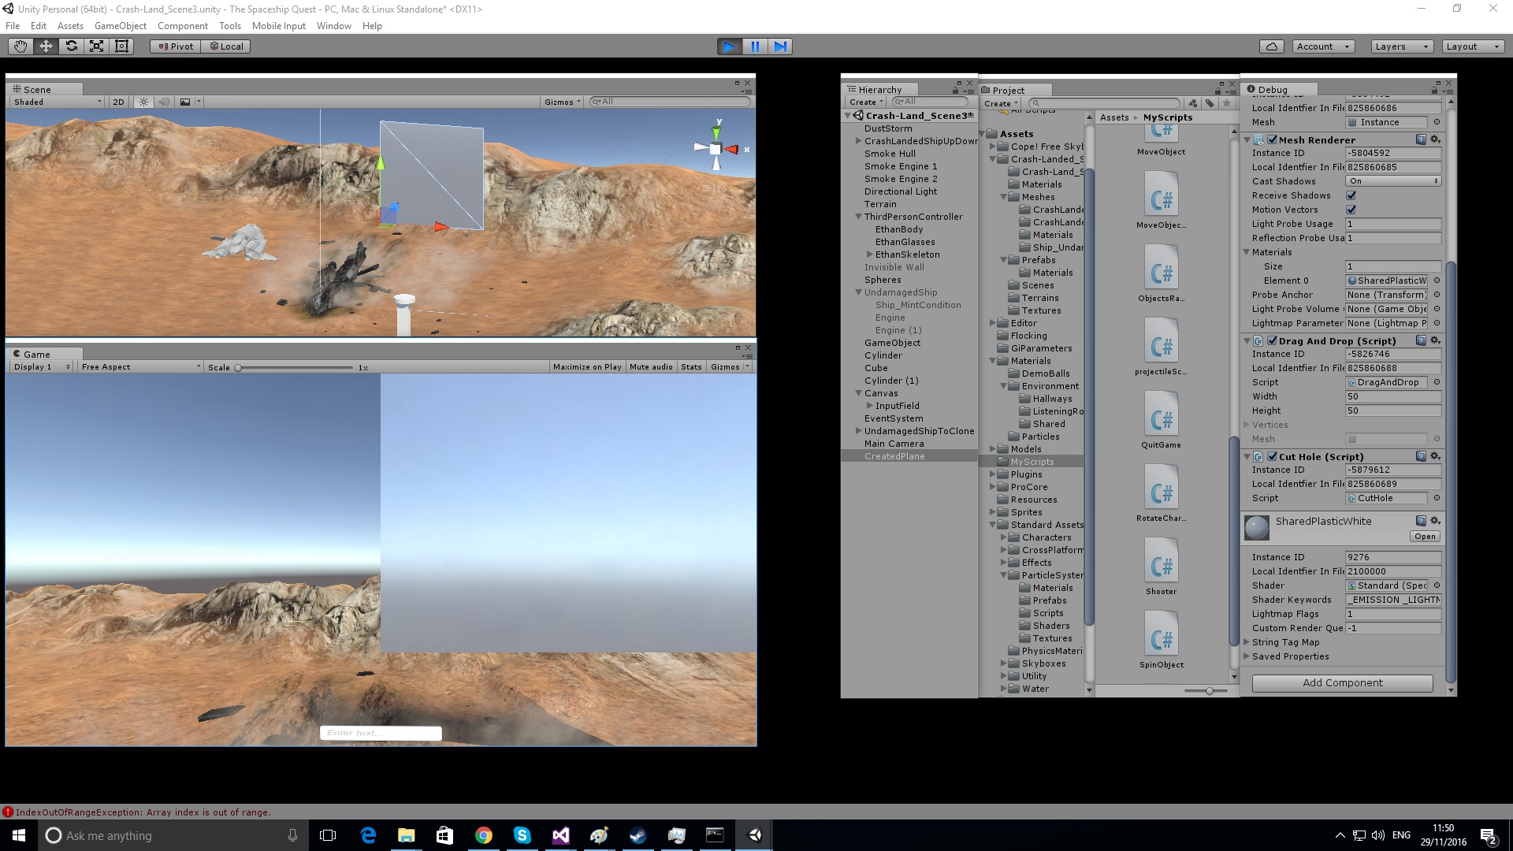Select the Scale tool
Viewport: 1513px width, 851px height.
(x=96, y=46)
